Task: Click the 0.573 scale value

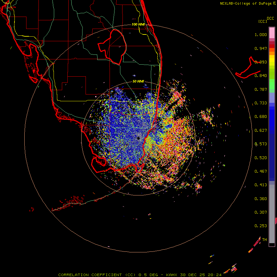Action: [261, 144]
